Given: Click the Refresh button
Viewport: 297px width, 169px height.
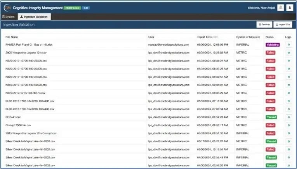Looking at the screenshot, I should click(264, 25).
